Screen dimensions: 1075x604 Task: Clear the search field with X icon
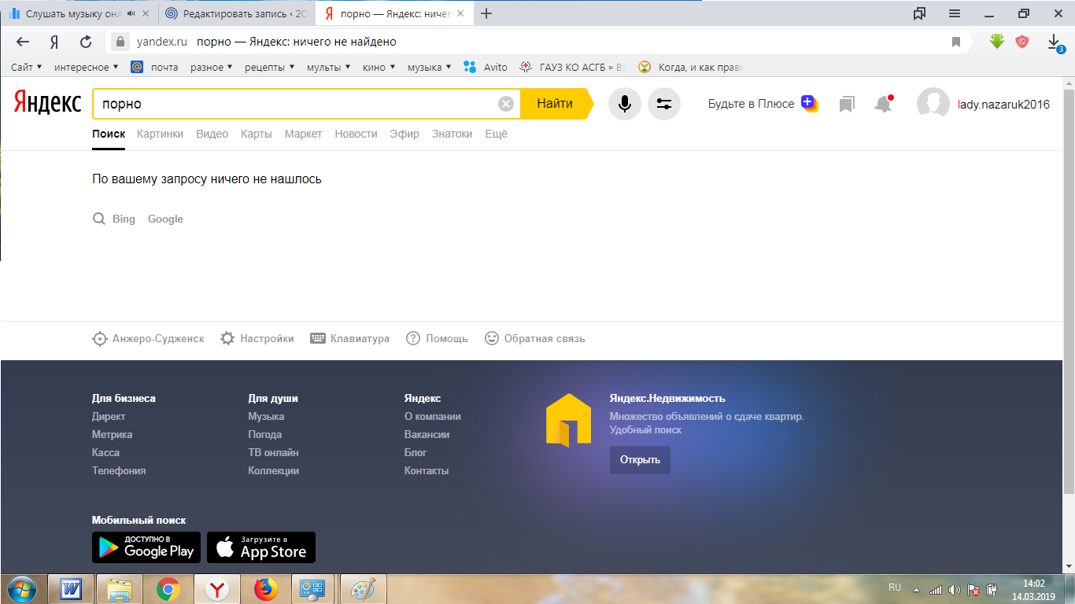506,104
